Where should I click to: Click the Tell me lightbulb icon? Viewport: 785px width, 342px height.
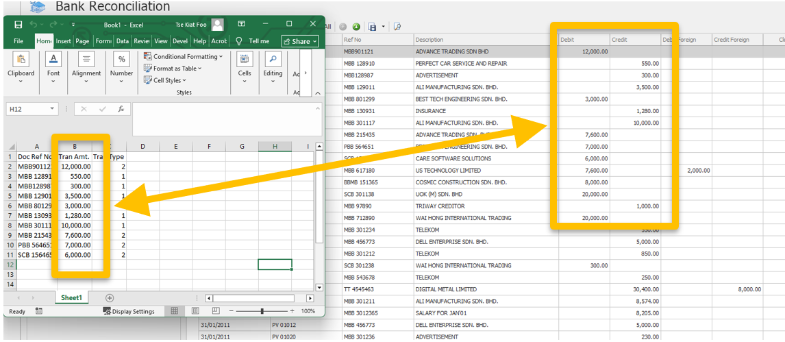pyautogui.click(x=240, y=41)
